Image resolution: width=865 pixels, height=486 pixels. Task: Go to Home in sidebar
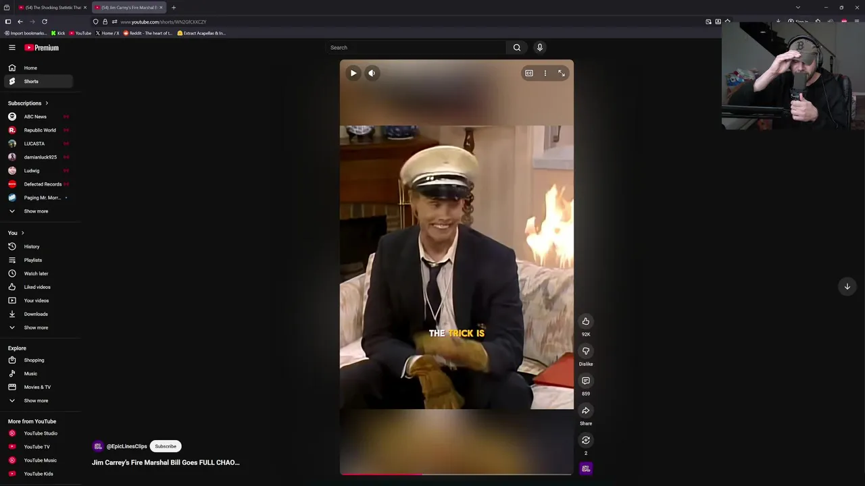(39, 67)
